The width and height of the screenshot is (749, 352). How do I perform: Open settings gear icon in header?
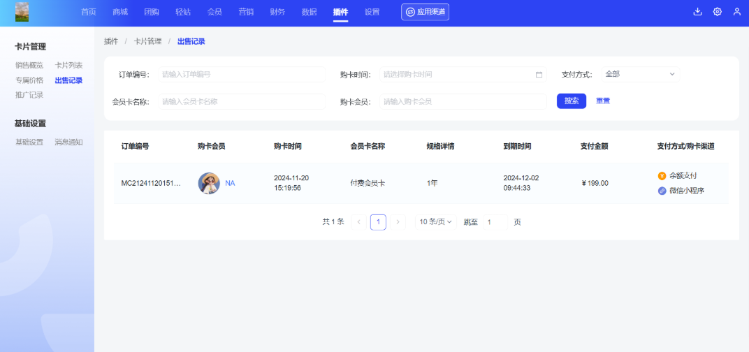pyautogui.click(x=717, y=12)
